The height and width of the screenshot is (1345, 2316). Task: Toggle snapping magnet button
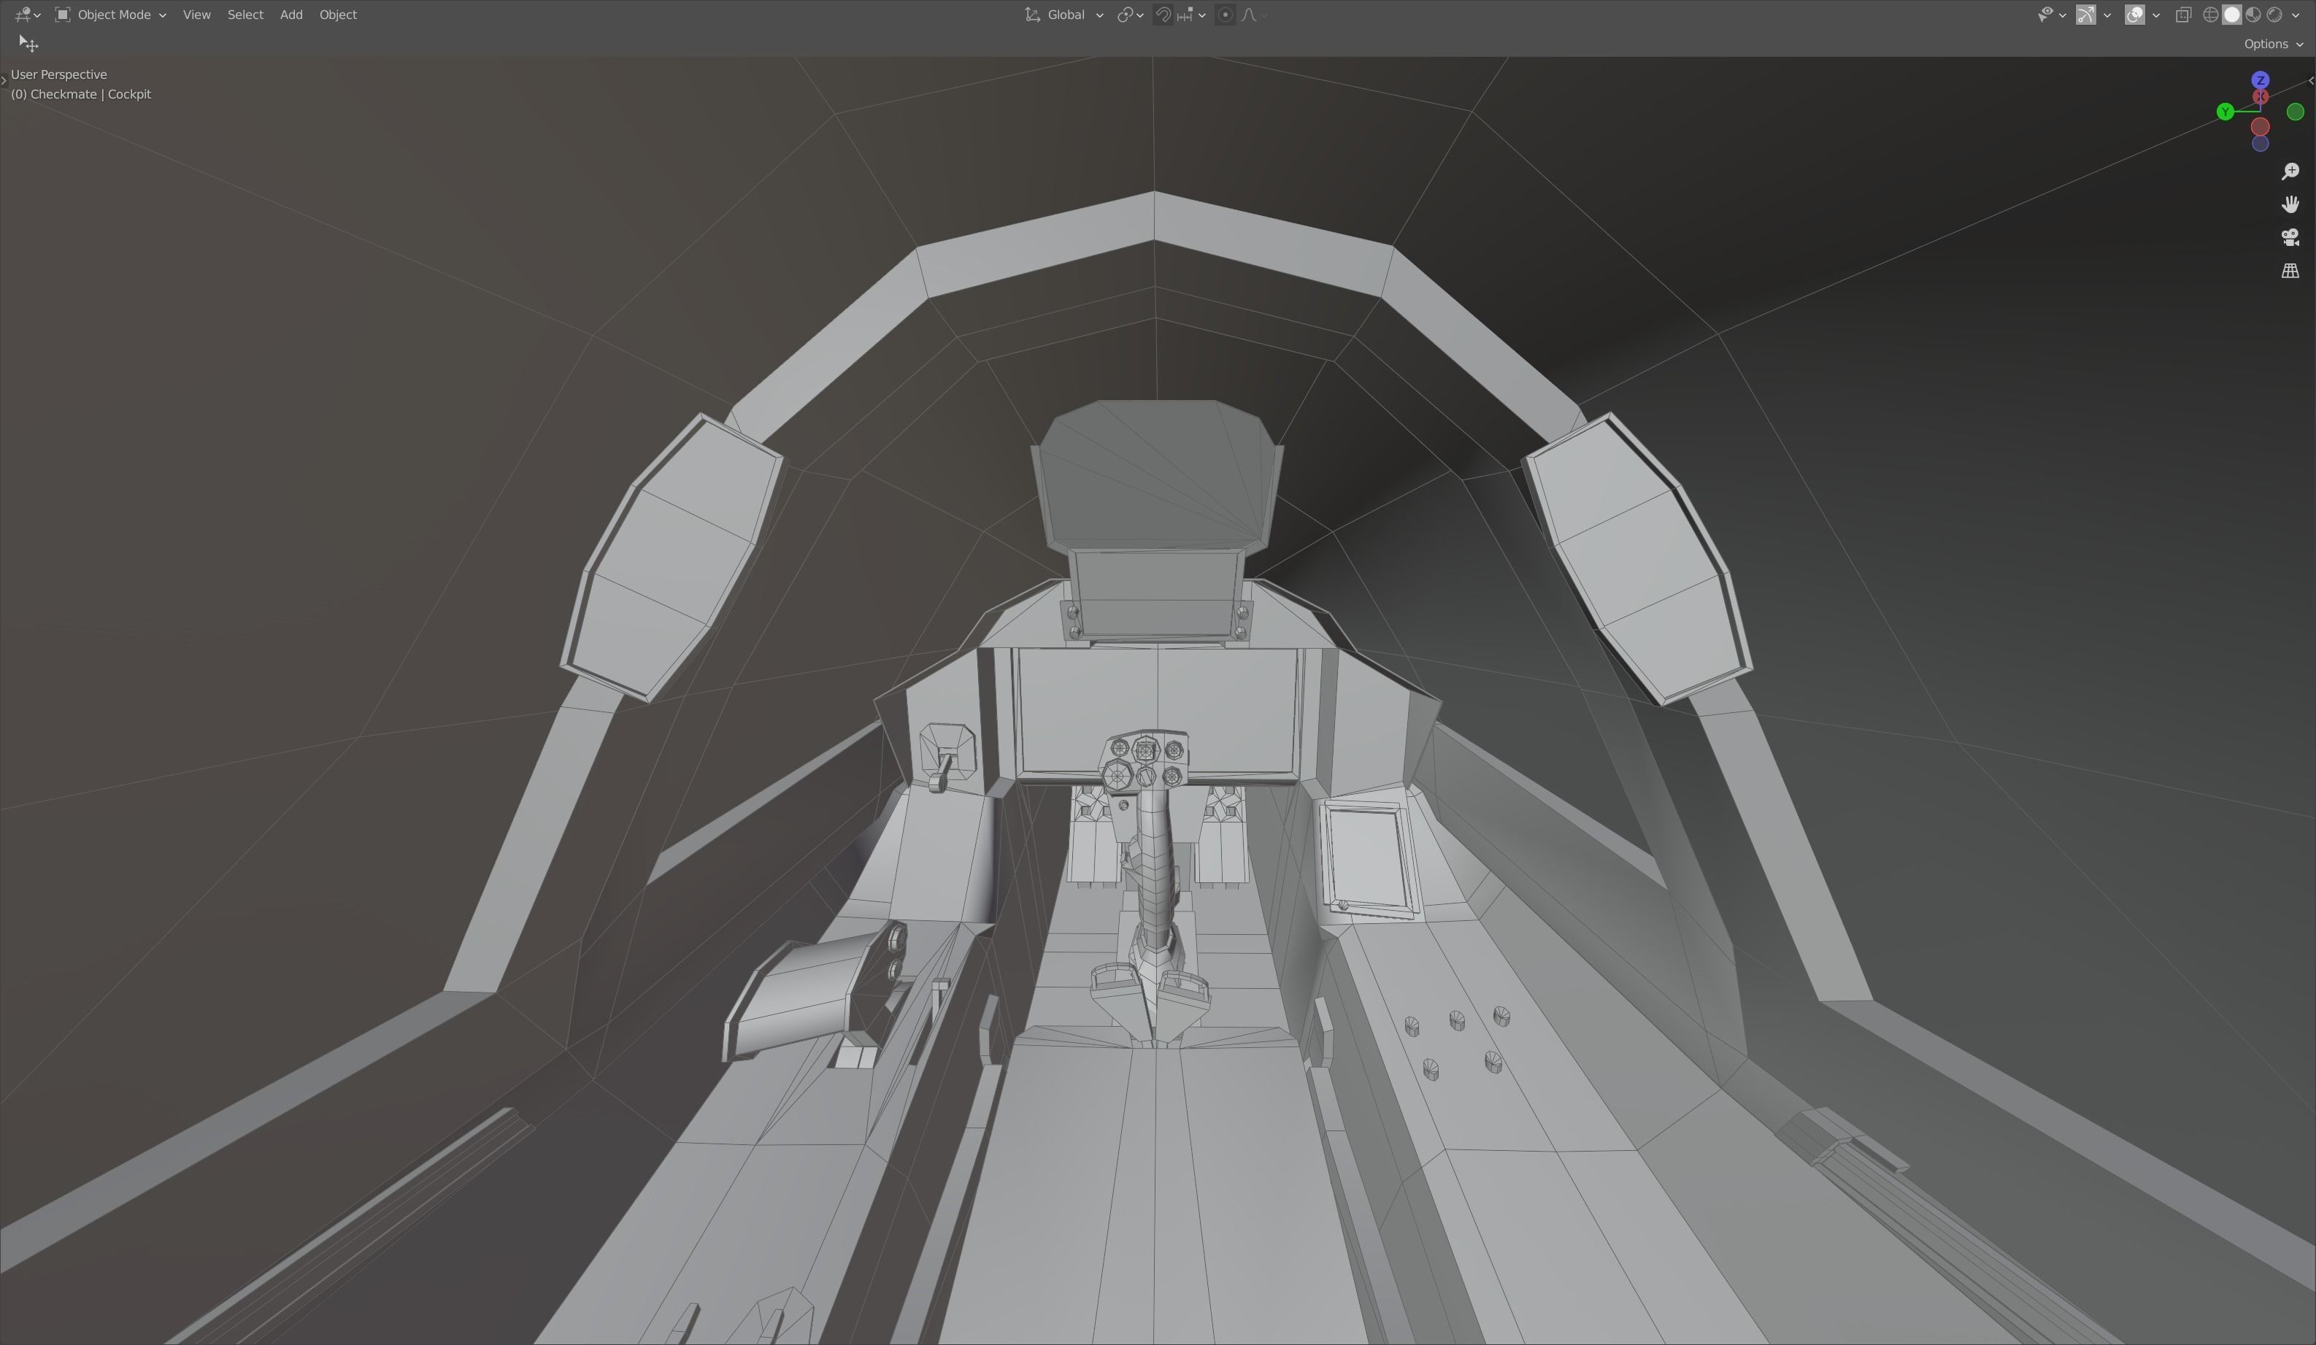(x=1163, y=15)
